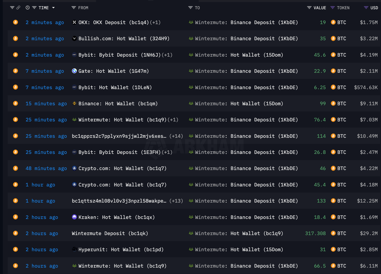Open Bybit: Hot Wallet (1DLeN) address
381x274 pixels.
coord(115,87)
